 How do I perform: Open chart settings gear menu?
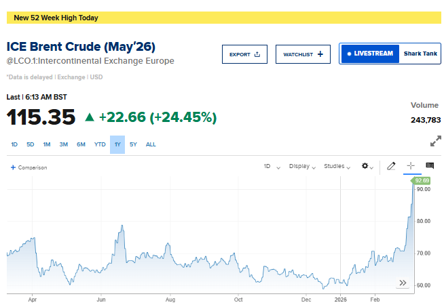coord(368,166)
